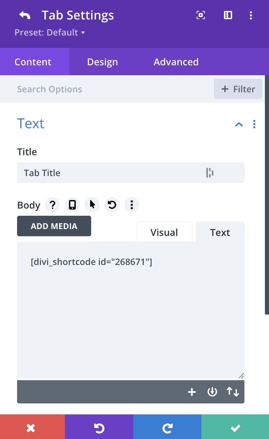Image resolution: width=269 pixels, height=439 pixels.
Task: Switch to split screen editing mode
Action: coord(228,15)
